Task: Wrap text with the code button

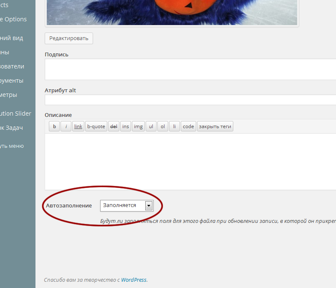Action: [x=188, y=126]
